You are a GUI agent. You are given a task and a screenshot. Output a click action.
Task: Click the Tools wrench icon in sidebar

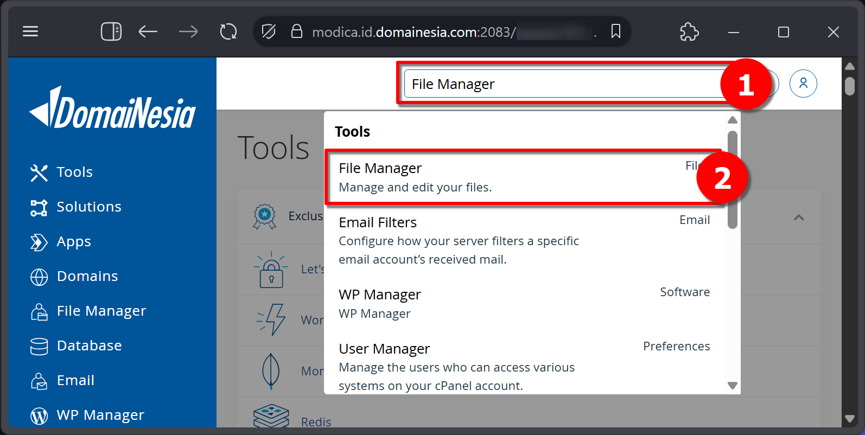(39, 172)
